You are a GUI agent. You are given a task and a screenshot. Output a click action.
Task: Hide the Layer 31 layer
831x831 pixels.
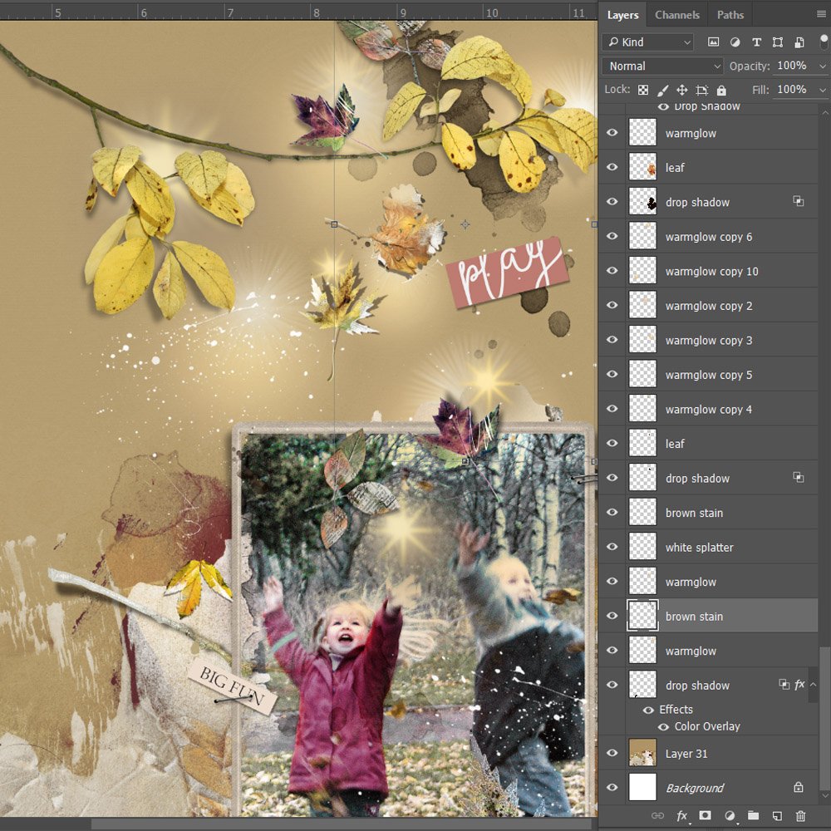(612, 754)
